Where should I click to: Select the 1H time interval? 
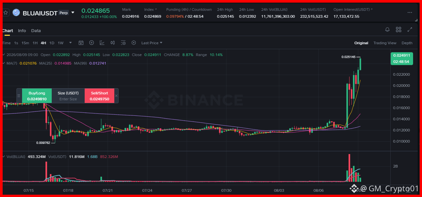click(35, 43)
